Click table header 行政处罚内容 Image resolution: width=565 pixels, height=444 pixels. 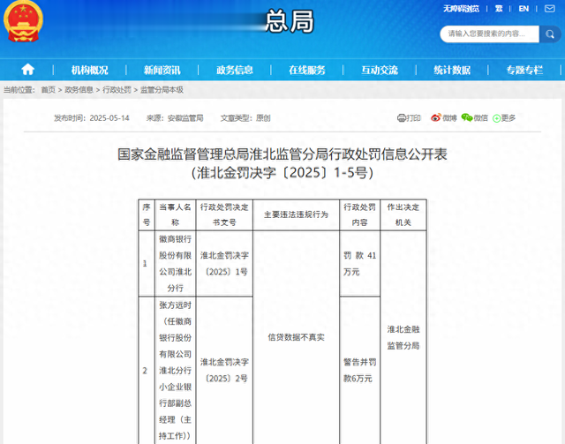(x=359, y=214)
